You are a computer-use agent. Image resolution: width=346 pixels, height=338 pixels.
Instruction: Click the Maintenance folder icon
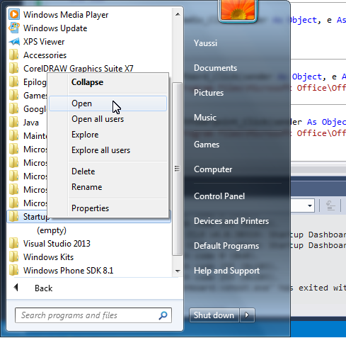(x=13, y=135)
